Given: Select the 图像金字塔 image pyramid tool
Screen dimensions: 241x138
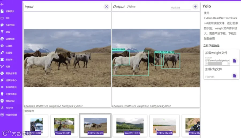Looking at the screenshot, I should (x=9, y=74).
